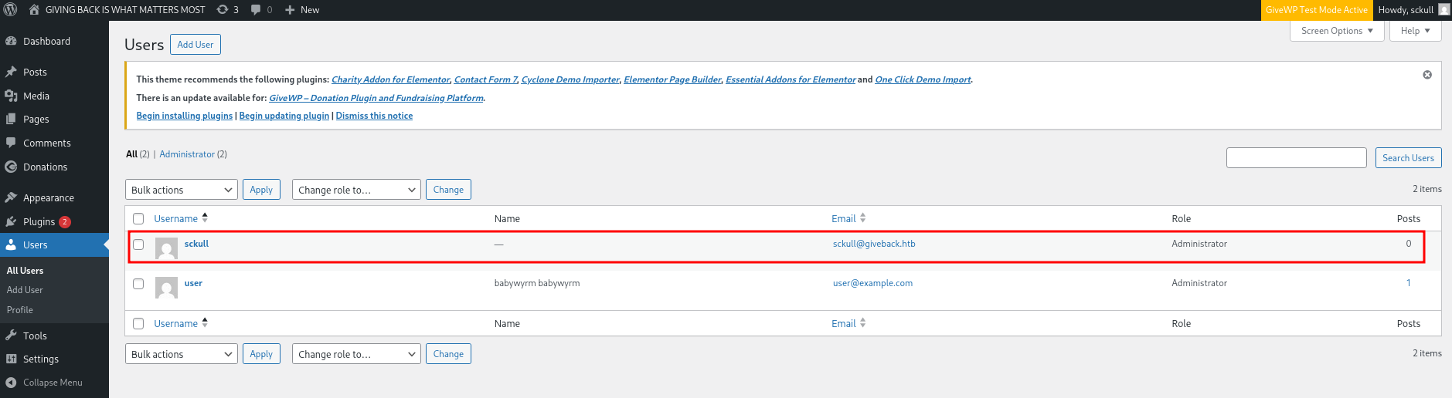Go to Appearance menu item
The image size is (1452, 398).
[48, 198]
